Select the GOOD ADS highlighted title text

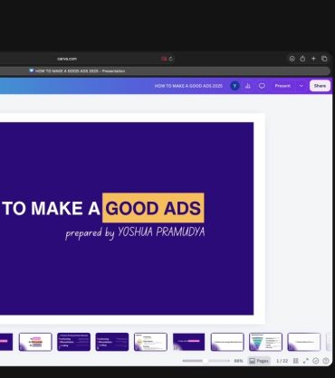pyautogui.click(x=153, y=208)
